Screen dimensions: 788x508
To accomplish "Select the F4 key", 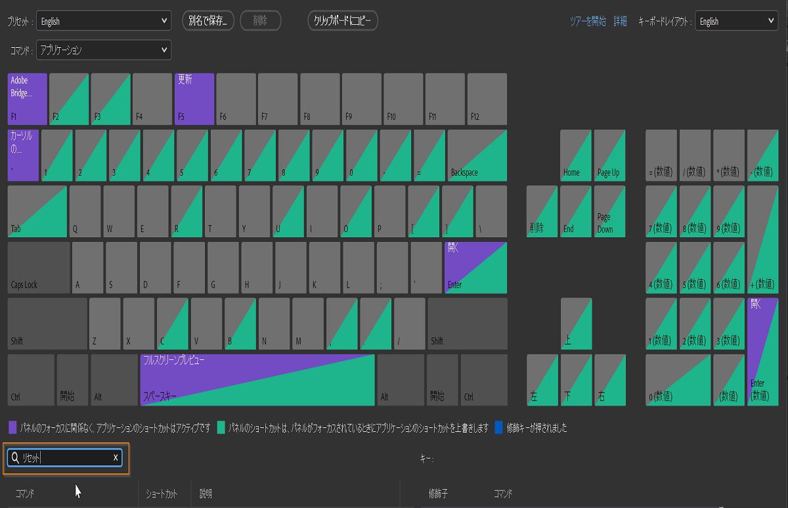I will 152,99.
